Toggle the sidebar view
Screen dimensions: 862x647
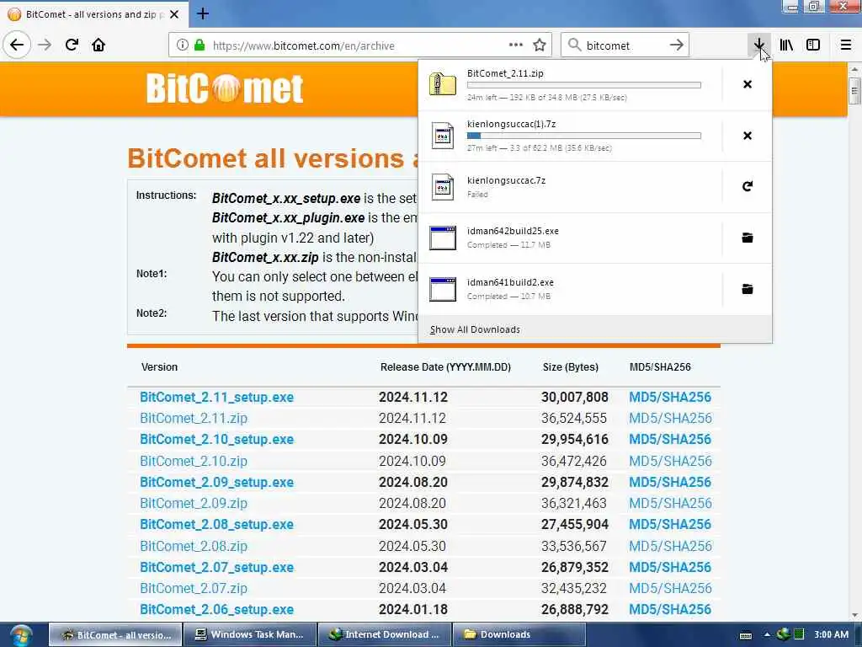coord(813,45)
